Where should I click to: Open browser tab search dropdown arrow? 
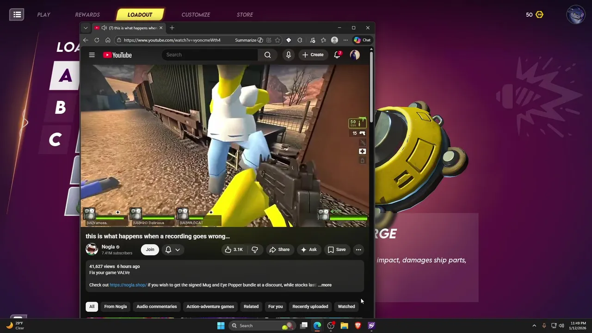tap(86, 28)
